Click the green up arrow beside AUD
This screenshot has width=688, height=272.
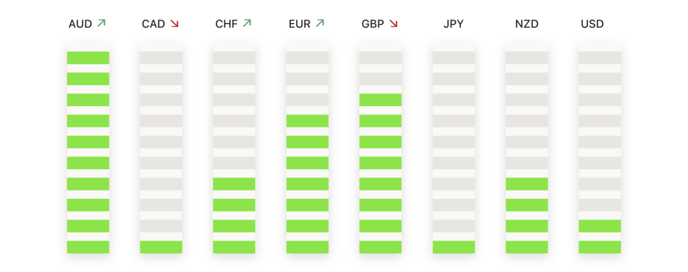[101, 24]
